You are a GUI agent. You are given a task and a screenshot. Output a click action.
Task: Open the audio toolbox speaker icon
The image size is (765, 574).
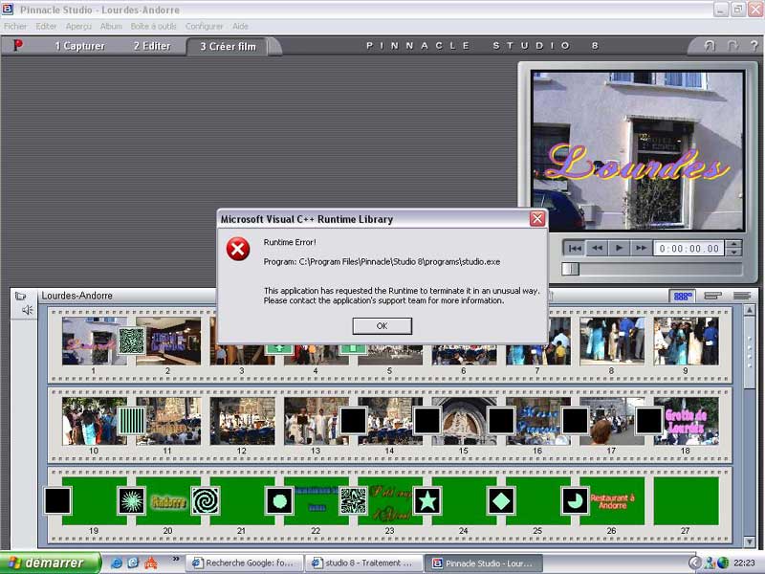point(28,310)
